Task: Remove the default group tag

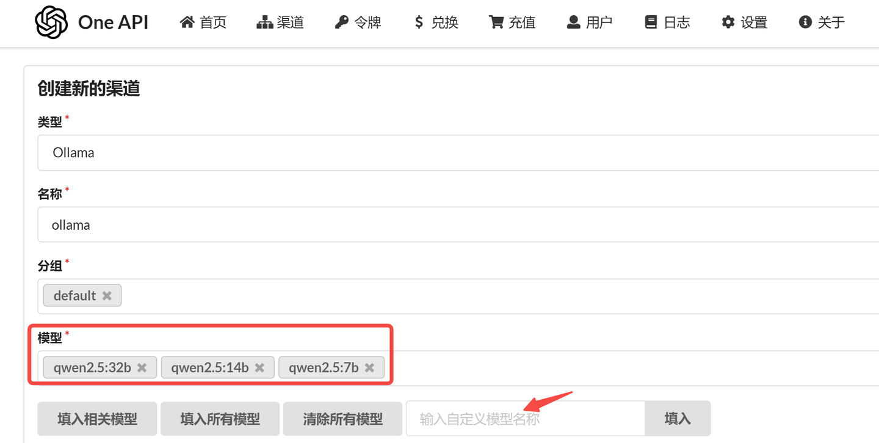Action: tap(107, 296)
